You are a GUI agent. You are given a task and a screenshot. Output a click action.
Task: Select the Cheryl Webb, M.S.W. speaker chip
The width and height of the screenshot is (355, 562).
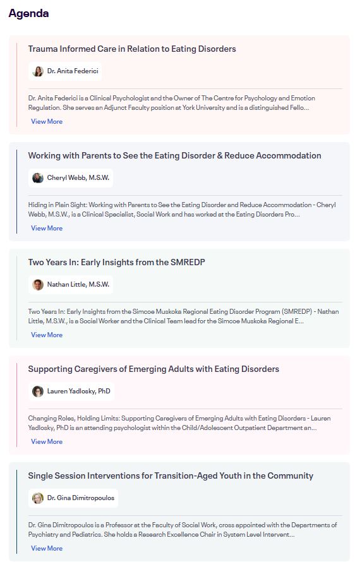(x=71, y=178)
